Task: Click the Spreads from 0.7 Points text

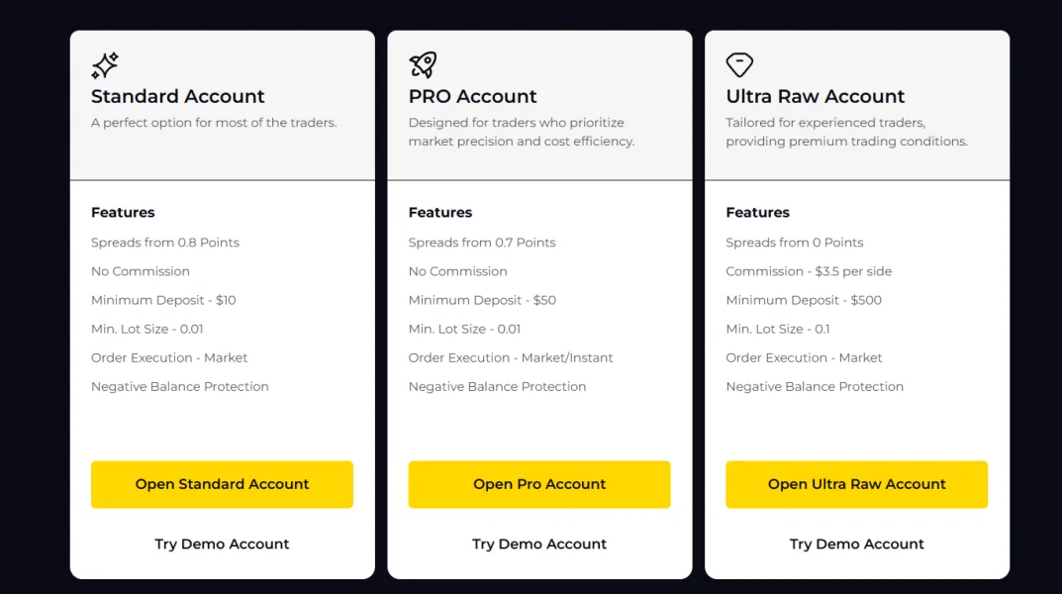Action: pyautogui.click(x=482, y=243)
